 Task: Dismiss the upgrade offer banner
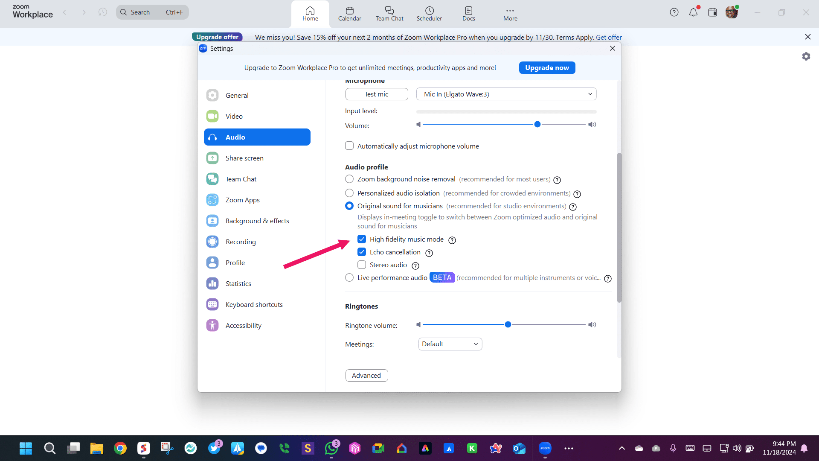807,37
